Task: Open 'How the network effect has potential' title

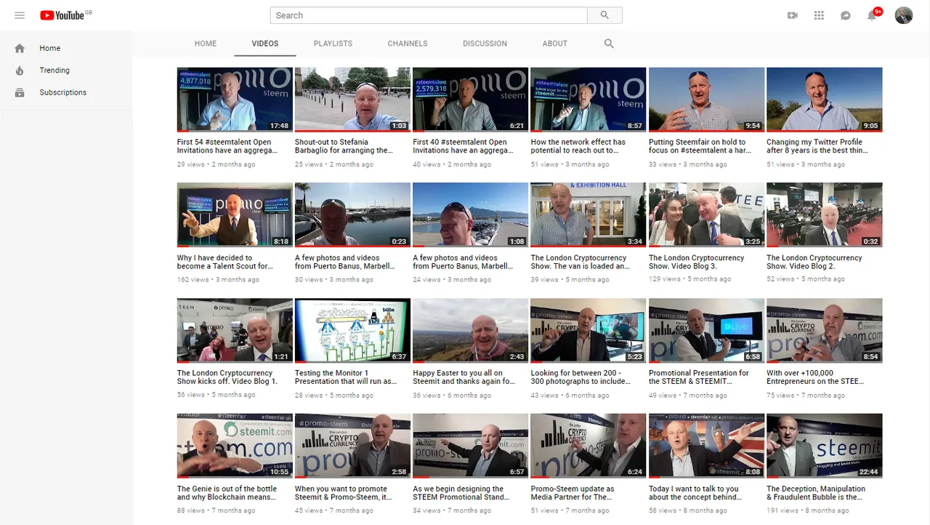Action: 578,146
